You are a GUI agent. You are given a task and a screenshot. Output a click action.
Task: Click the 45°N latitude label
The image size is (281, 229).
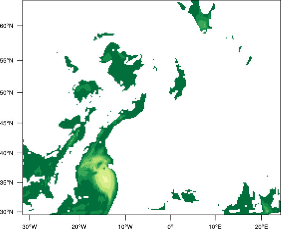pos(7,123)
